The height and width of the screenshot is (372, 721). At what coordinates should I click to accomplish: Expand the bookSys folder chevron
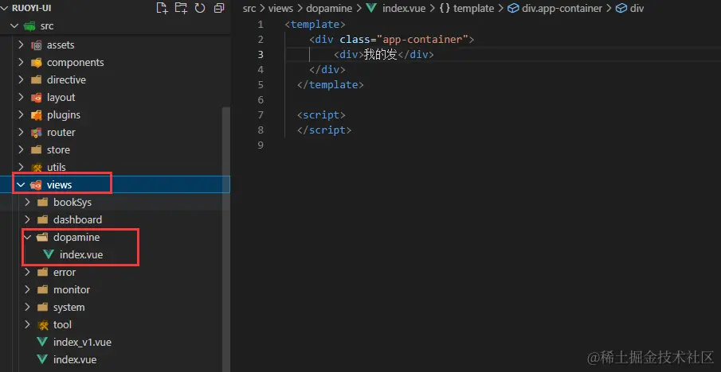[28, 202]
